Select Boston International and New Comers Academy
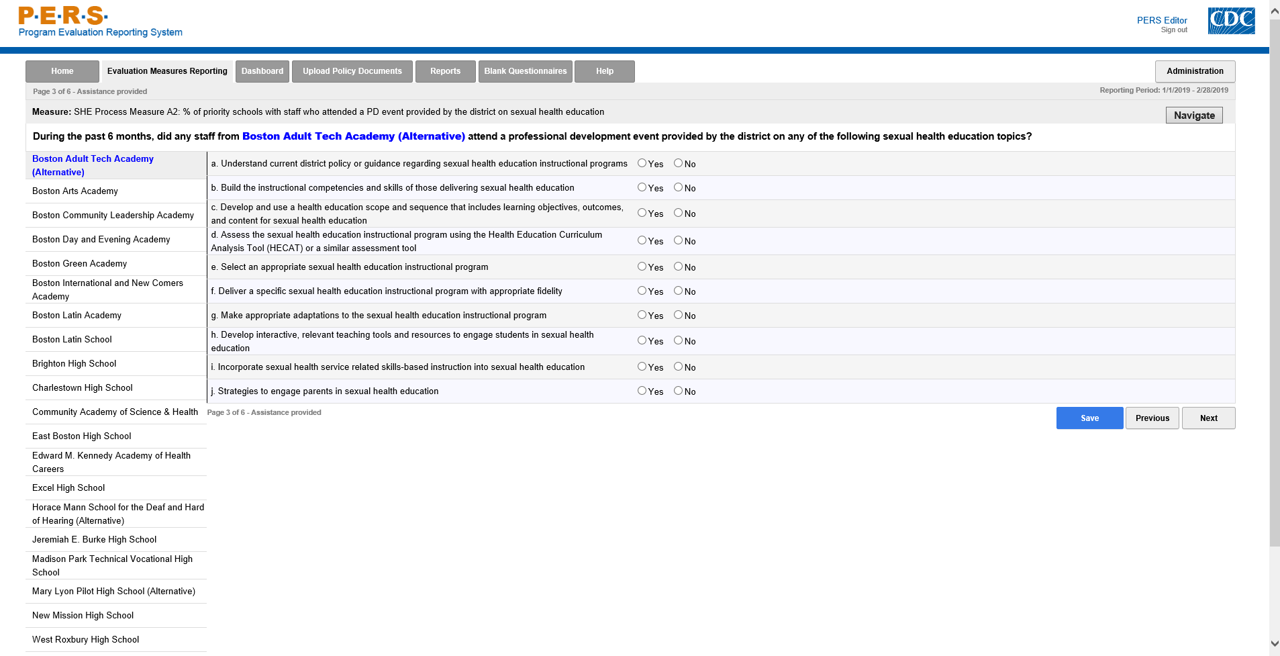Screen dimensions: 1280x656 [116, 289]
